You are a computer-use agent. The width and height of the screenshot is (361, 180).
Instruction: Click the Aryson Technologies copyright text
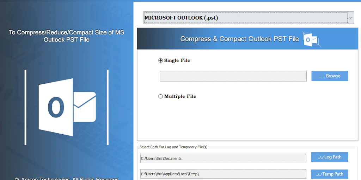pyautogui.click(x=67, y=178)
